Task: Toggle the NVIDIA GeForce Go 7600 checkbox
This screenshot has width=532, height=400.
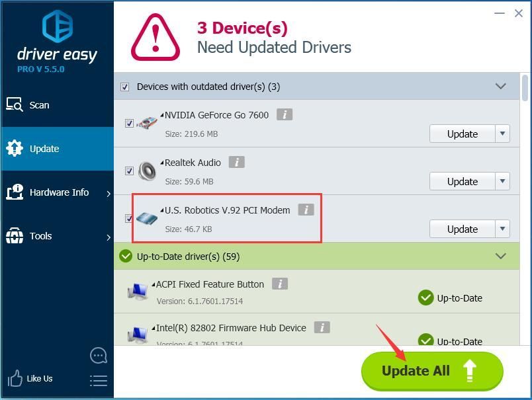Action: [129, 123]
